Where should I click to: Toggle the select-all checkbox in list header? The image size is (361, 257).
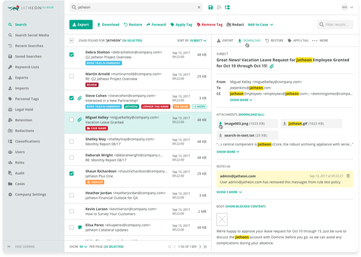click(x=72, y=40)
